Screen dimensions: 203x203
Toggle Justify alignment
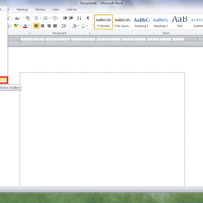pos(55,26)
